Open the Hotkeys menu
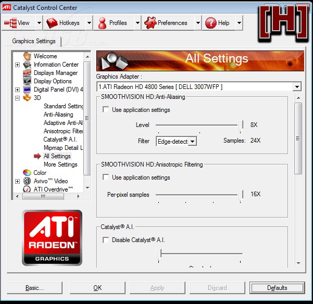The height and width of the screenshot is (304, 313). point(65,23)
